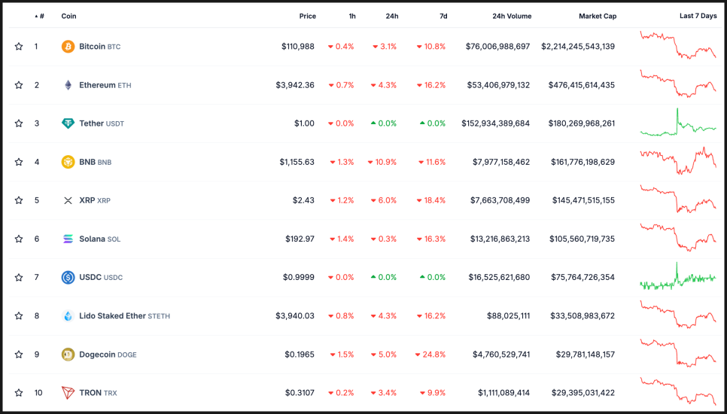Open Tether's 7-day sparkline chart
Viewport: 727px width, 414px height.
pos(678,123)
